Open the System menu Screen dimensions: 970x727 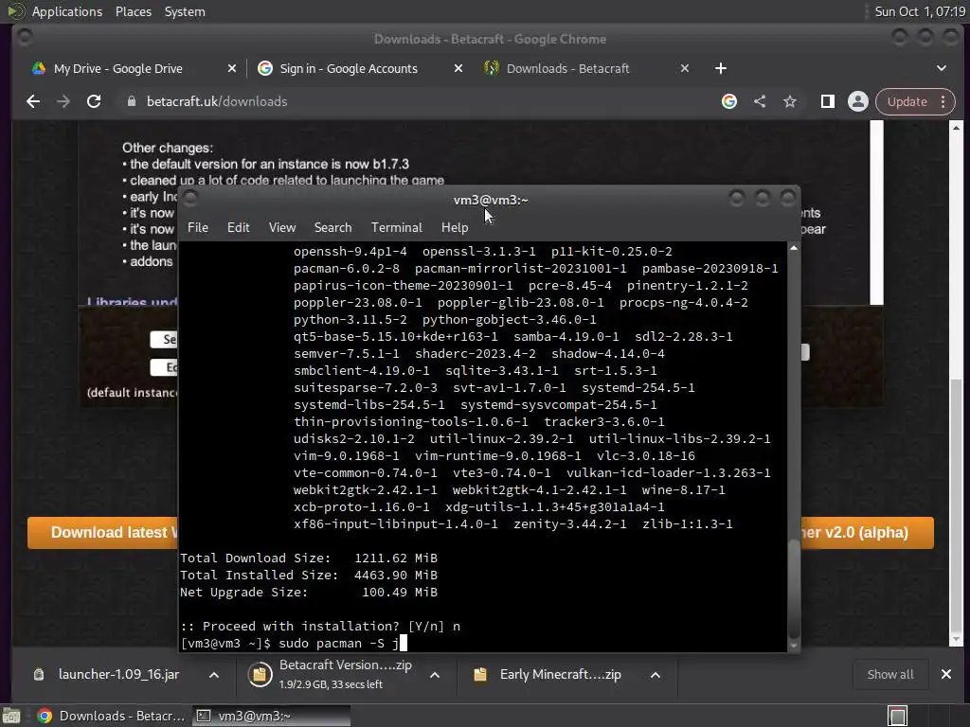[x=185, y=11]
